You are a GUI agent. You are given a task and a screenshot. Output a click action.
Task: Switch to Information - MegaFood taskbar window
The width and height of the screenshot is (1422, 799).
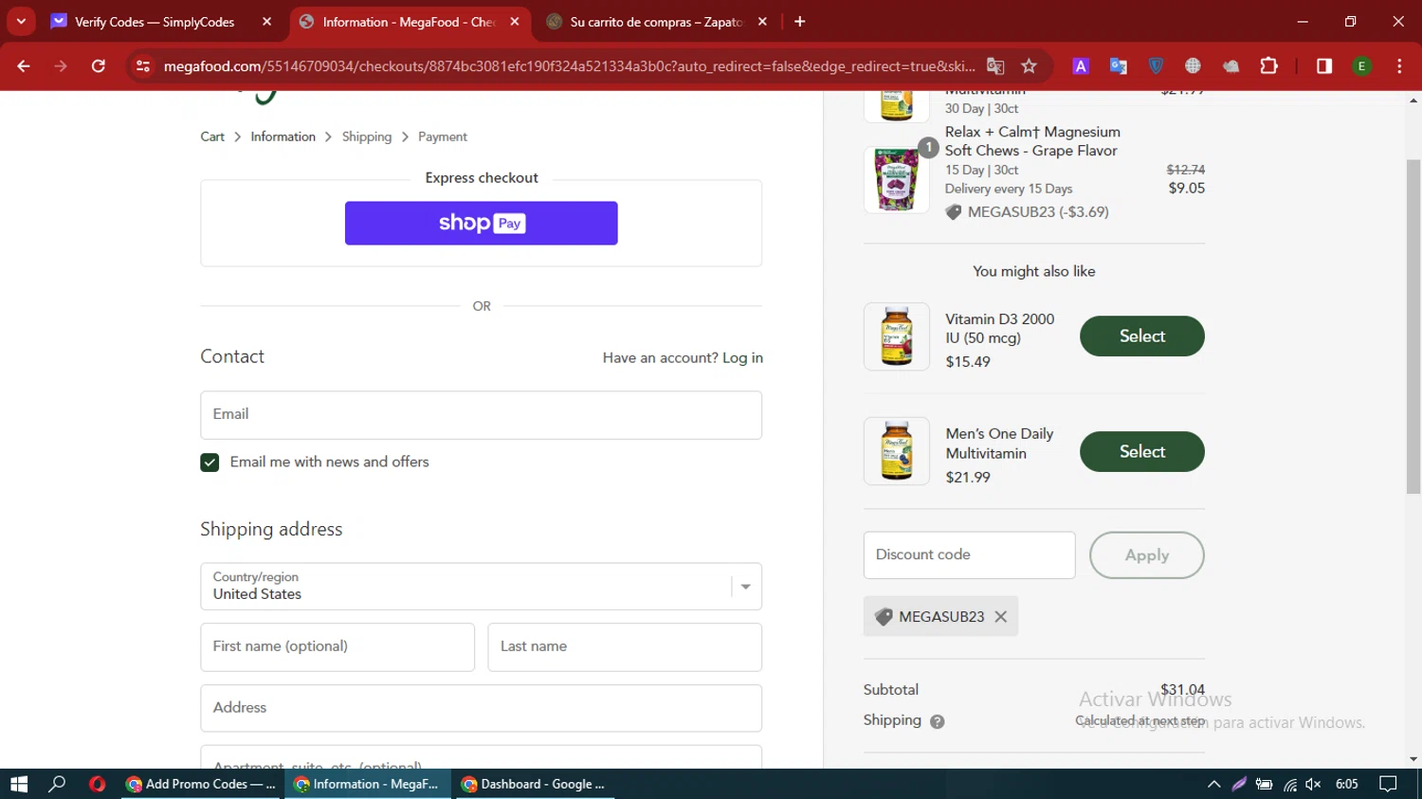point(368,784)
